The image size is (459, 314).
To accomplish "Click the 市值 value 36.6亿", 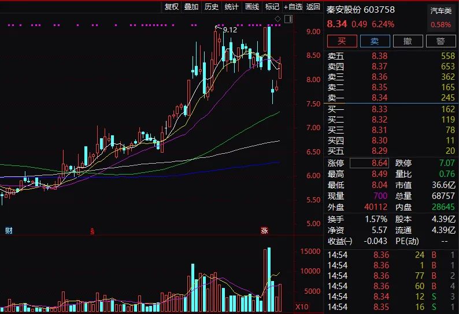I will tap(443, 185).
